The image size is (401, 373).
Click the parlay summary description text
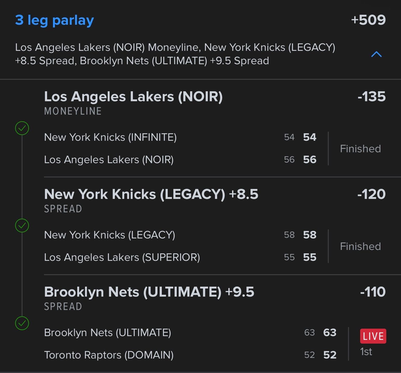(x=175, y=54)
